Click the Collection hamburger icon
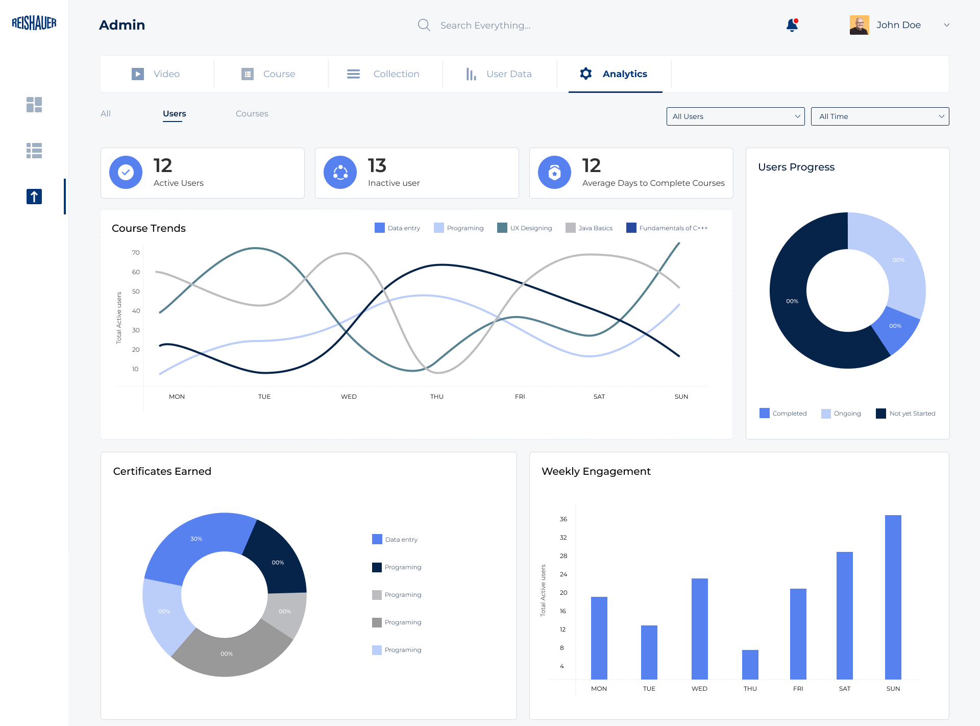 coord(353,74)
